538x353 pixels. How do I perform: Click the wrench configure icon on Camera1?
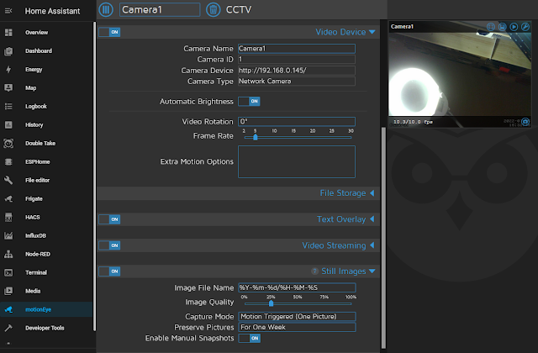(x=525, y=27)
